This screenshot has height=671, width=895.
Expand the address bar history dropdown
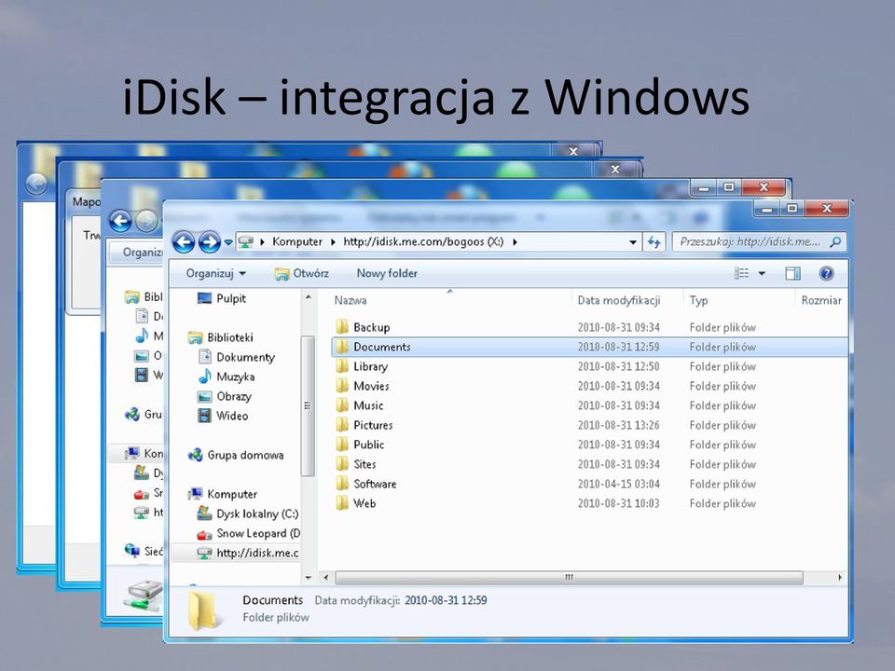pos(632,242)
